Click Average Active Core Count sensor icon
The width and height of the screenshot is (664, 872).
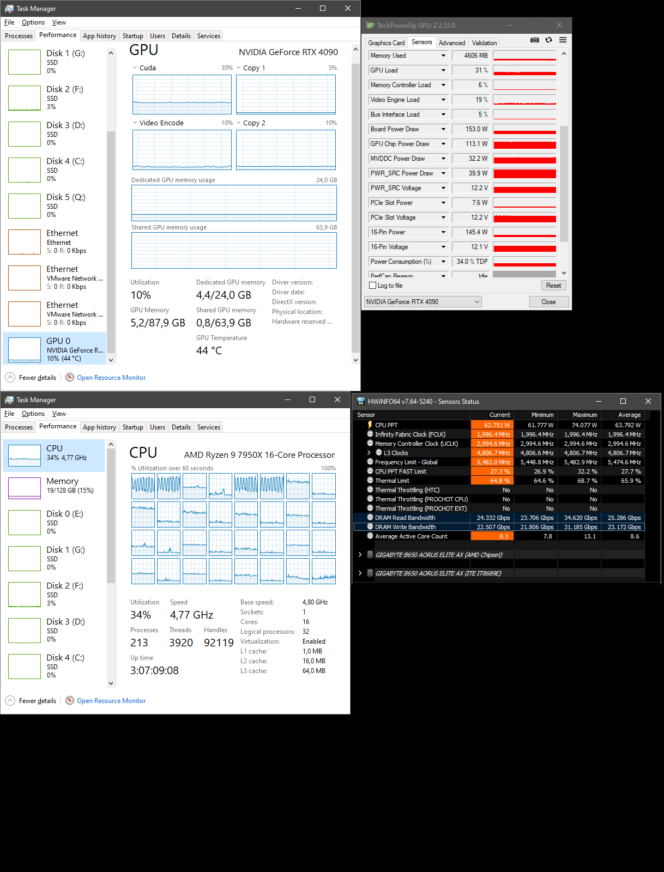370,536
